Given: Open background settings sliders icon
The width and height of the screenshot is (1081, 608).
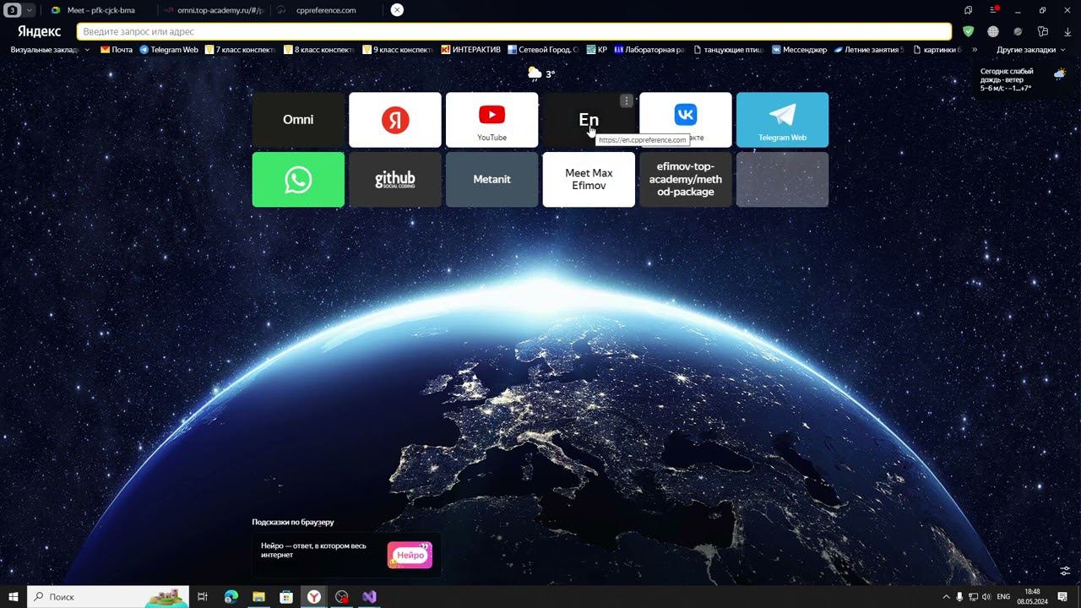Looking at the screenshot, I should click(1065, 571).
